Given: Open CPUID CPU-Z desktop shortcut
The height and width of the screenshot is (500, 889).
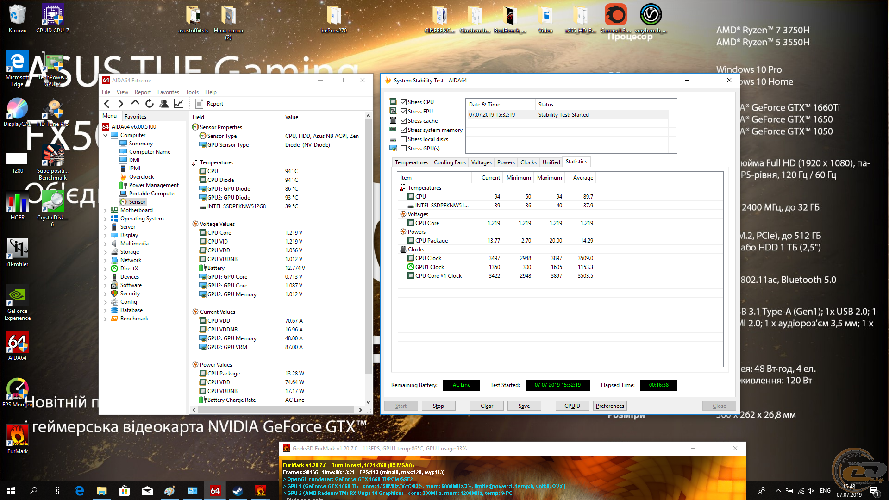Looking at the screenshot, I should pyautogui.click(x=53, y=19).
